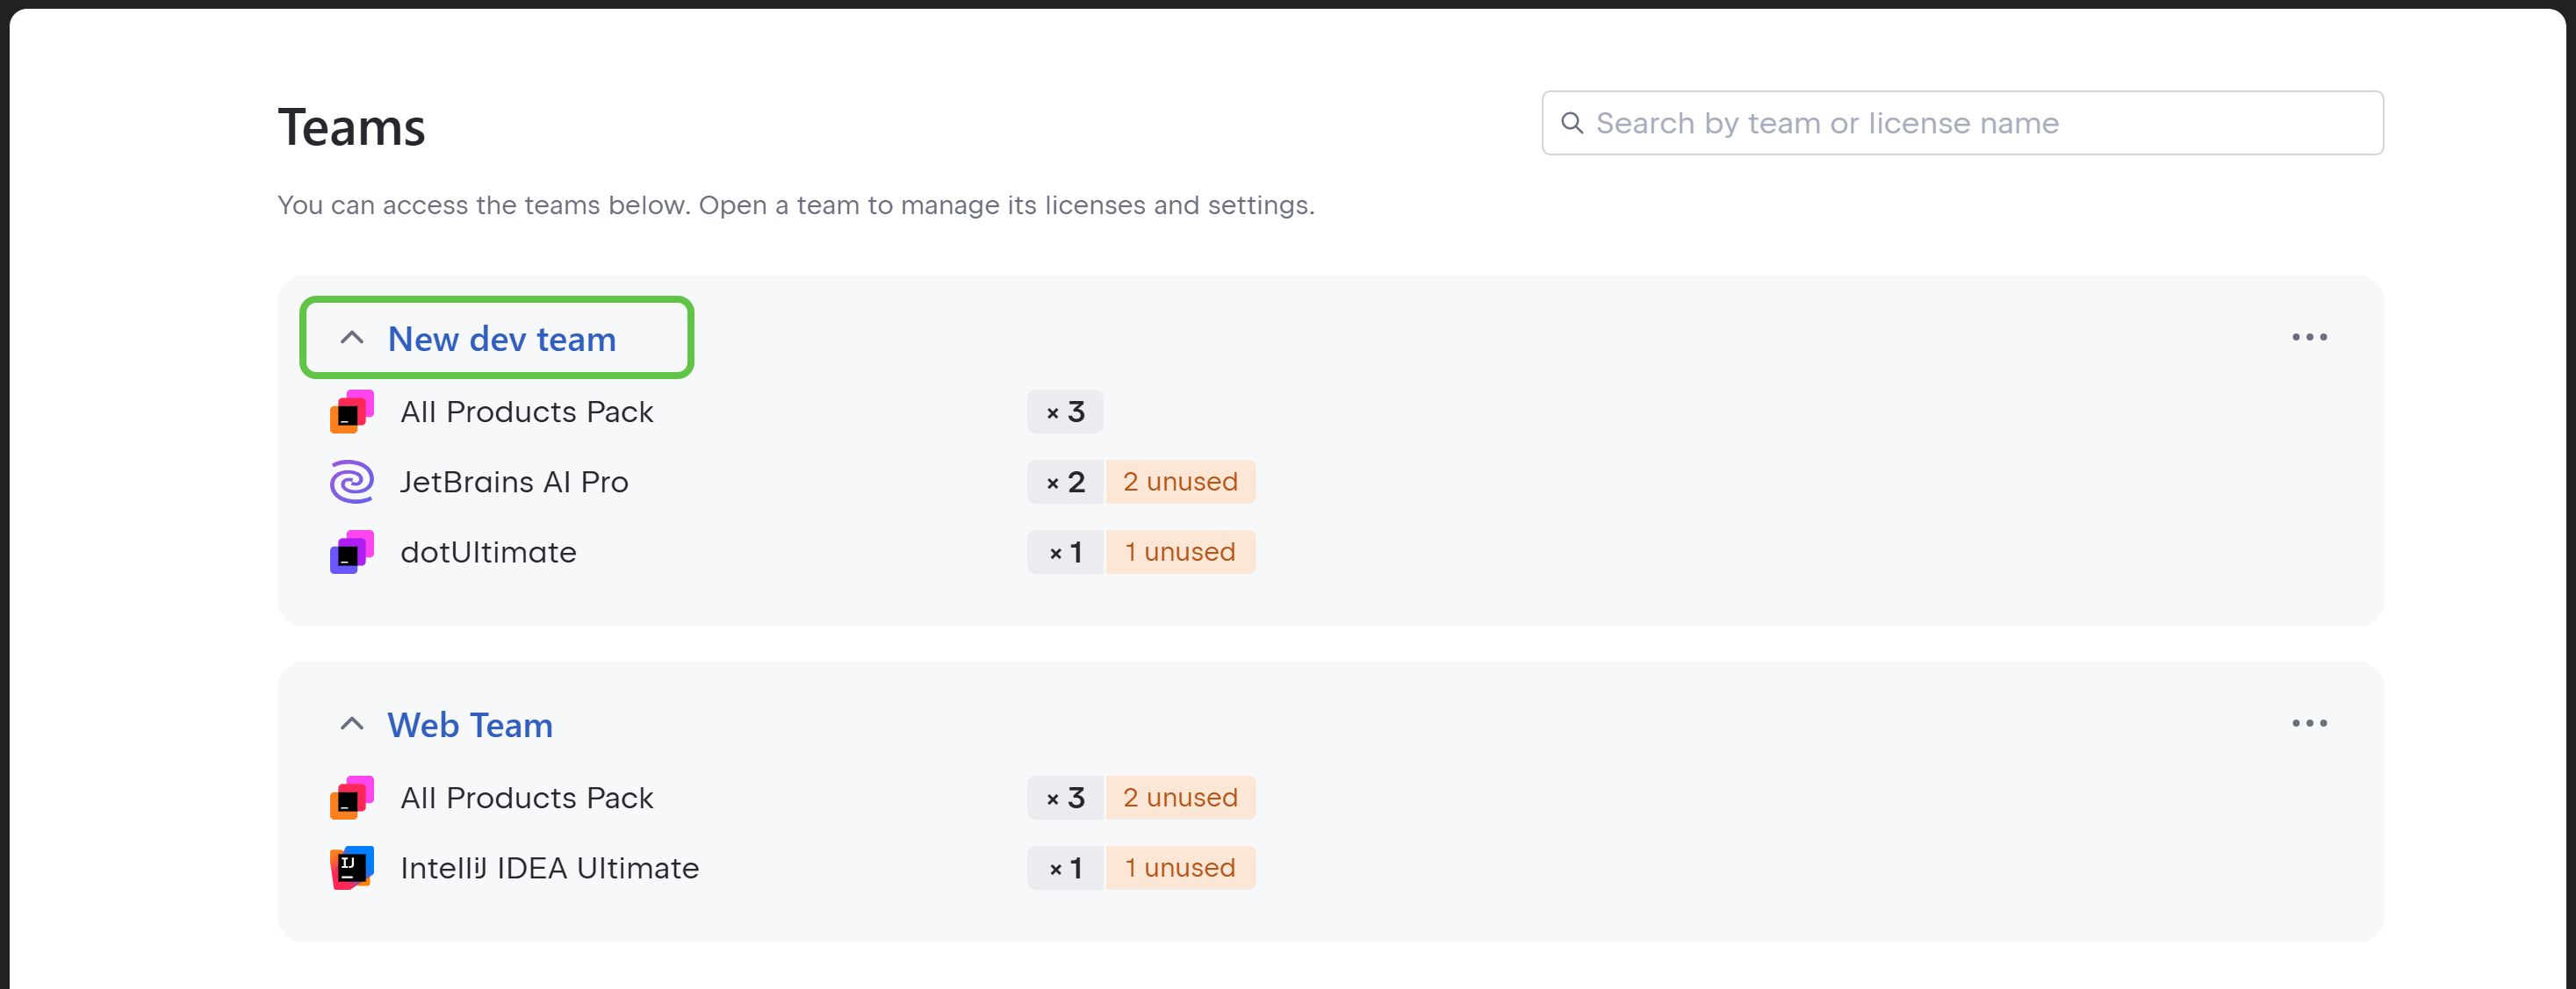Open the three-dot menu for Web Team
Viewport: 2576px width, 989px height.
coord(2309,724)
